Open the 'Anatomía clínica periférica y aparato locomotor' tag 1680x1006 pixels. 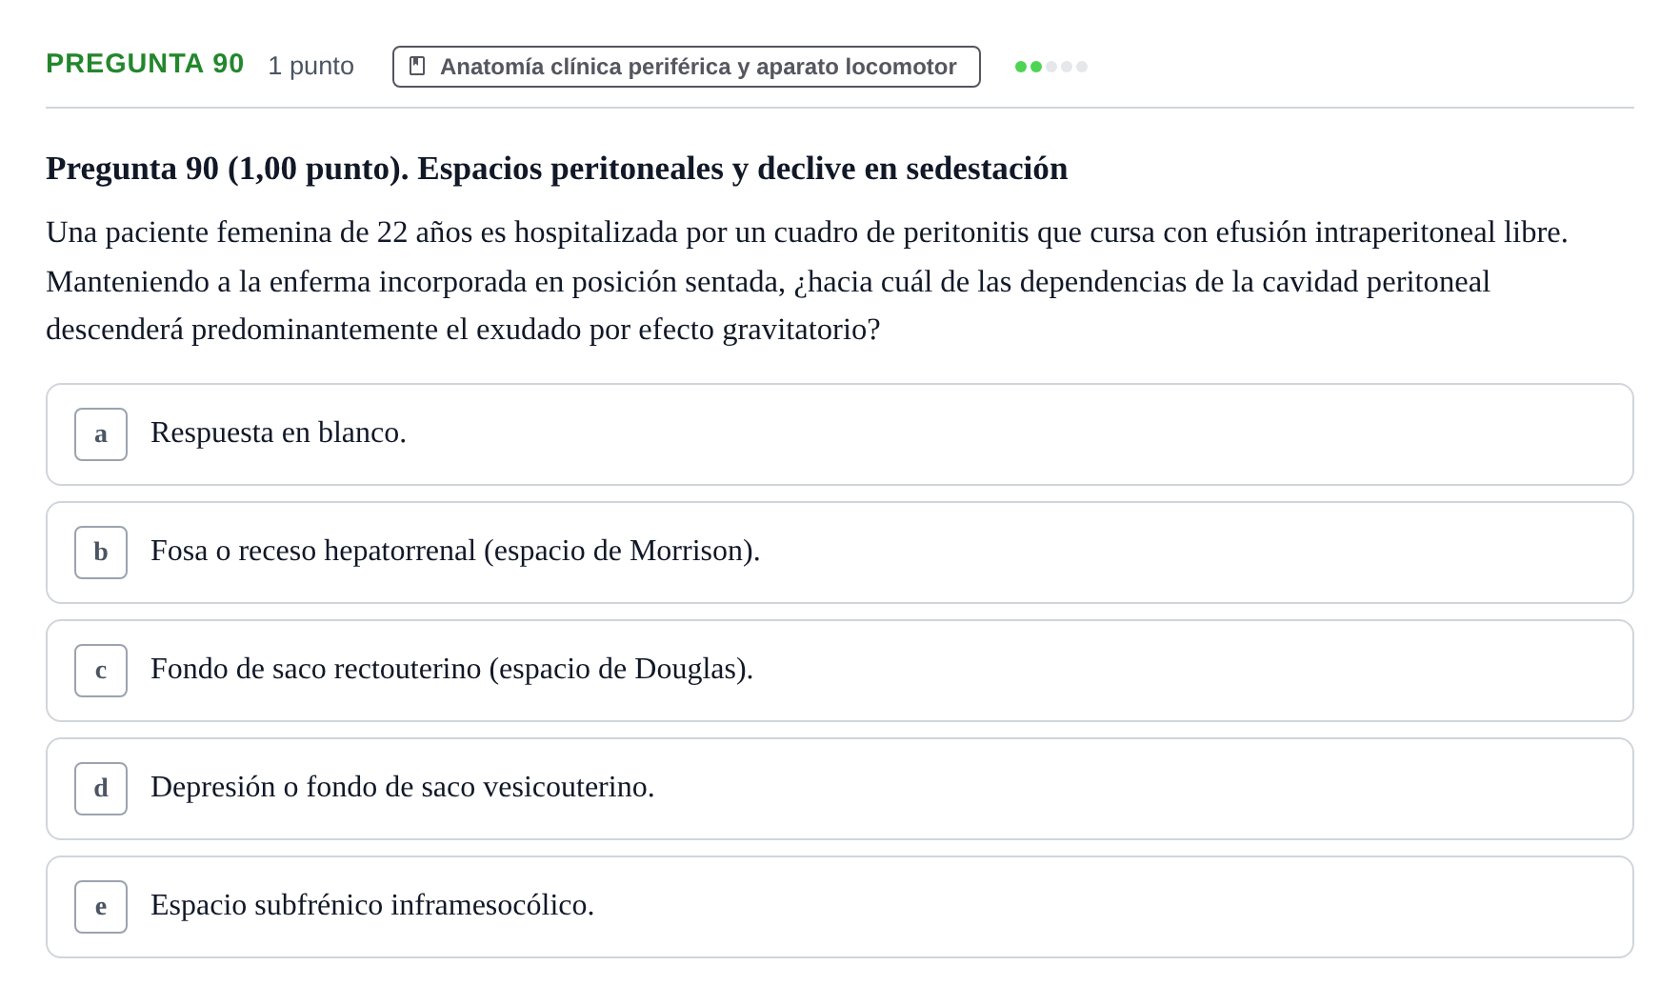tap(686, 67)
